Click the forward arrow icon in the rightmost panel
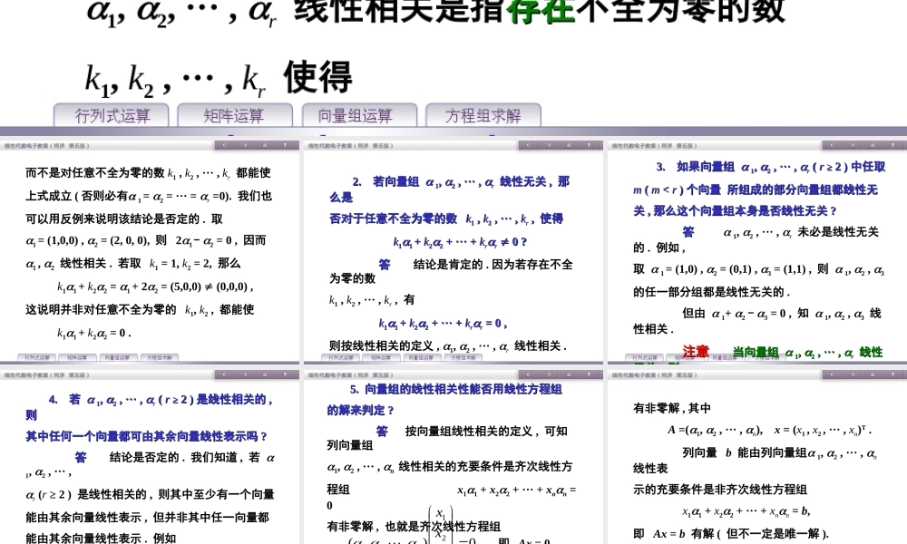The width and height of the screenshot is (907, 544). point(852,144)
